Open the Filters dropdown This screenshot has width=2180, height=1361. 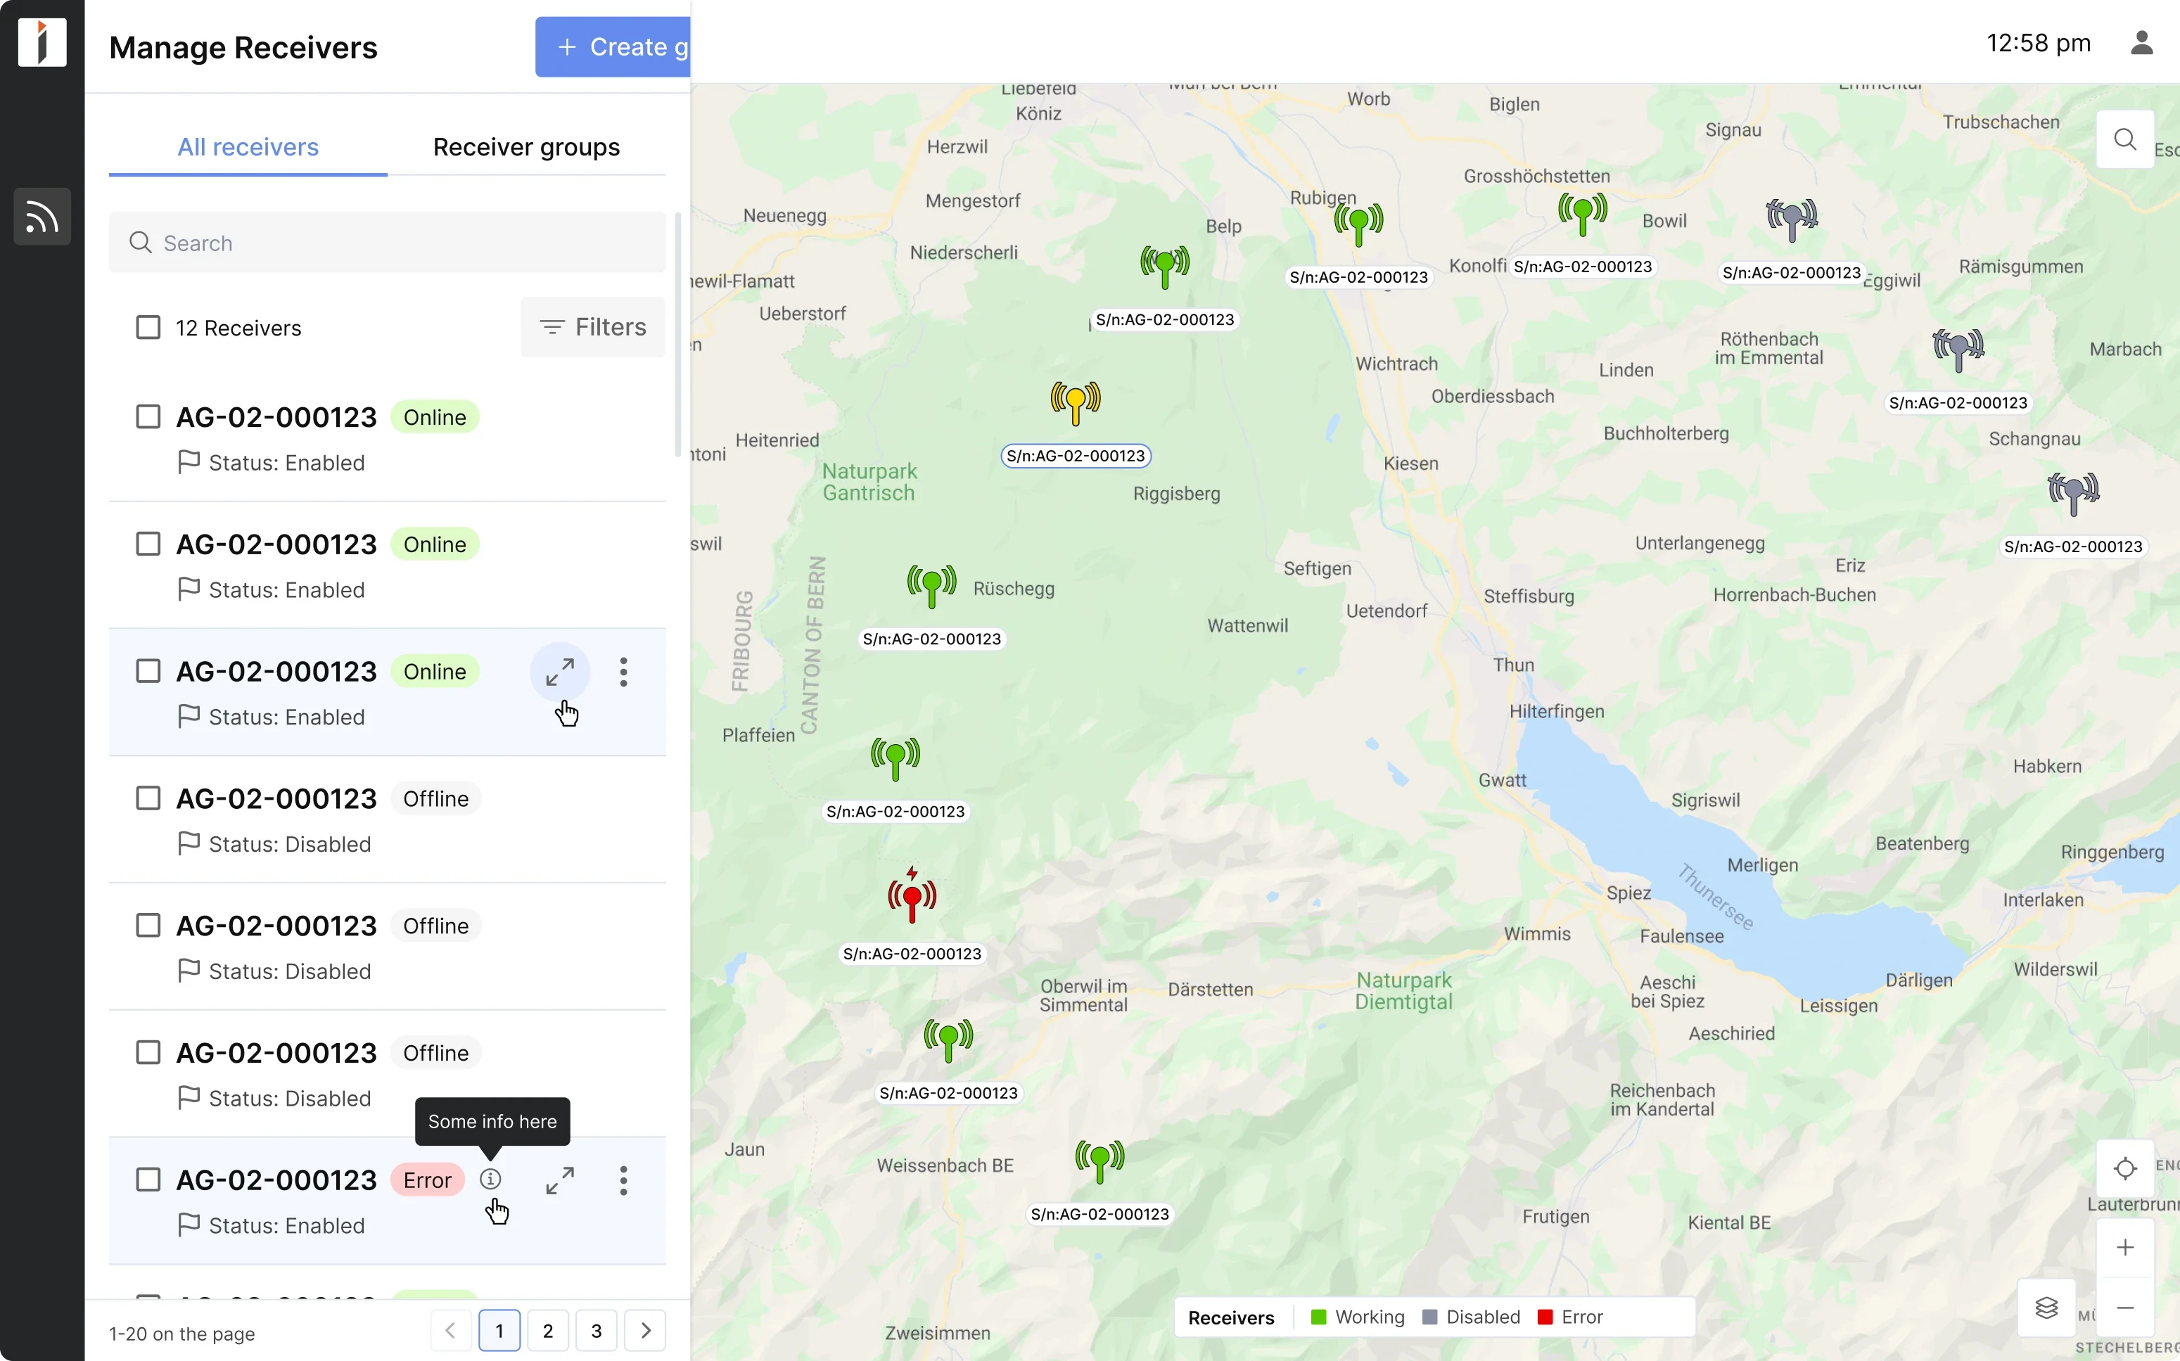coord(592,327)
